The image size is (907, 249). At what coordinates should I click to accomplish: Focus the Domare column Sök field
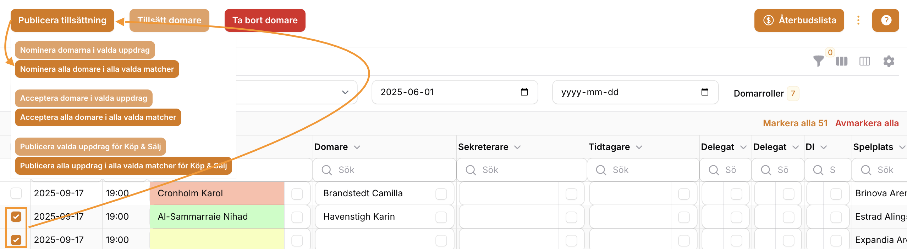tap(384, 170)
